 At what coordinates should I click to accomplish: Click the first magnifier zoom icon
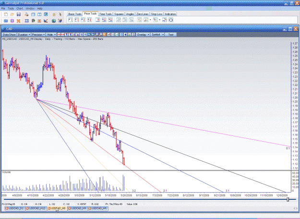[x=96, y=35]
